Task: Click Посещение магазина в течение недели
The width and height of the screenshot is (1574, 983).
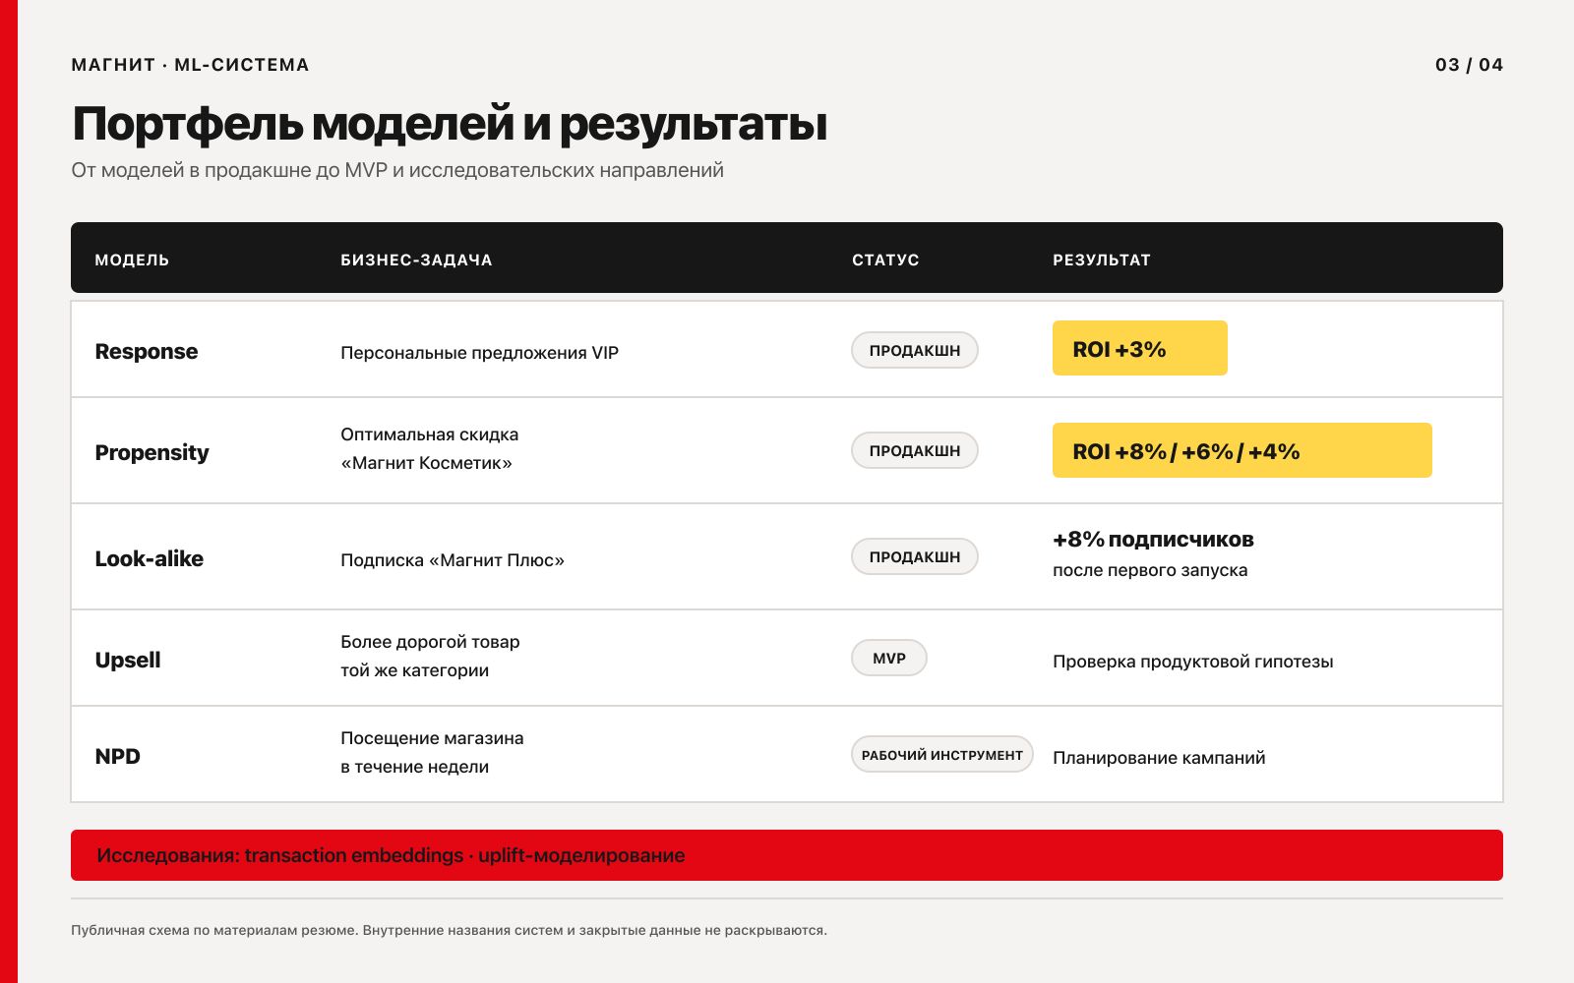Action: click(432, 752)
